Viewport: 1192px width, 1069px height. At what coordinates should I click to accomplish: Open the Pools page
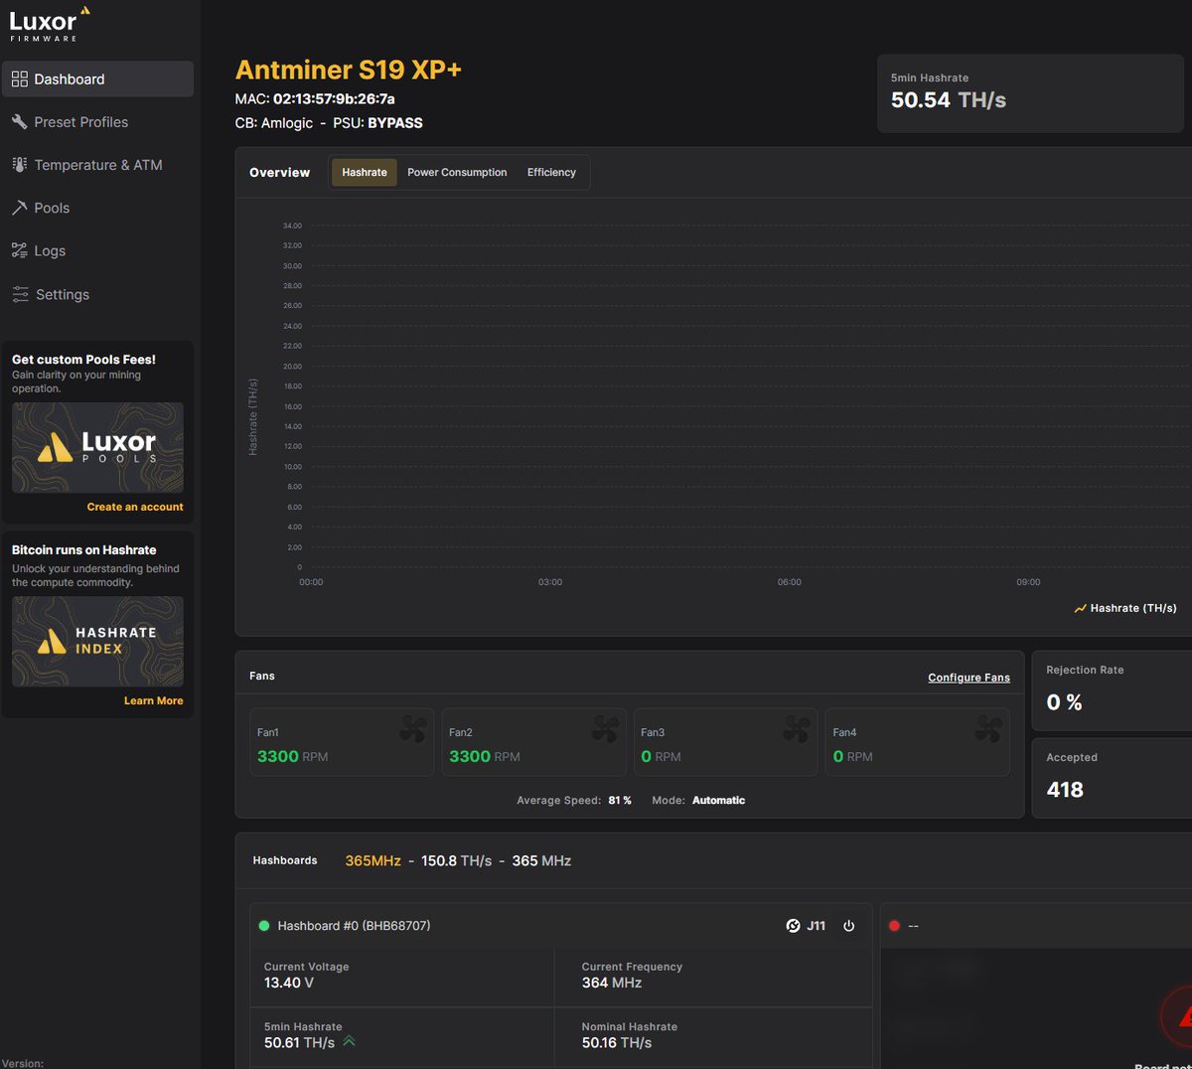coord(97,208)
